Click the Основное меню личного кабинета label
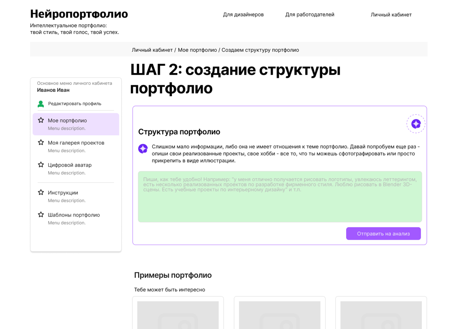The image size is (456, 329). [x=74, y=83]
